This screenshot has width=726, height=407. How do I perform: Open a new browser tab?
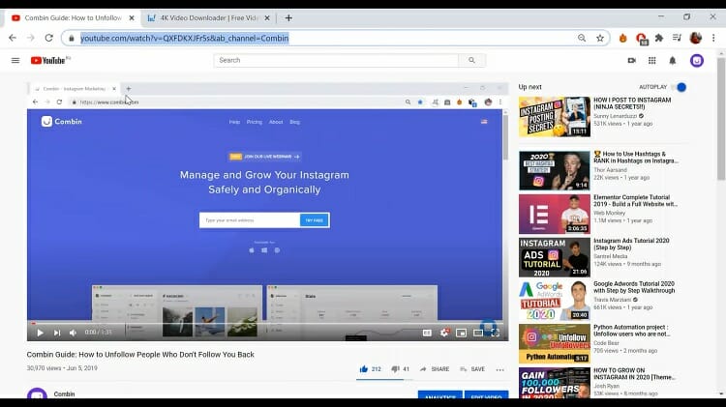pos(288,18)
